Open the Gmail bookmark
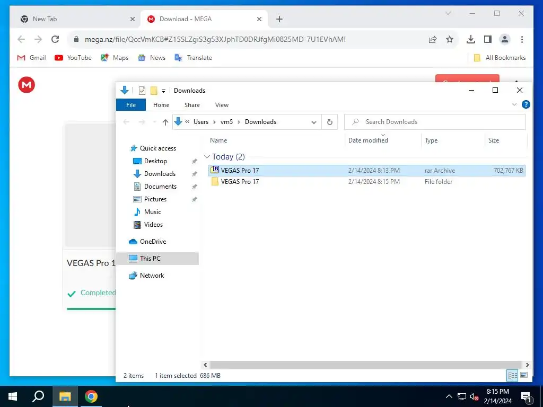Image resolution: width=543 pixels, height=407 pixels. pos(31,58)
